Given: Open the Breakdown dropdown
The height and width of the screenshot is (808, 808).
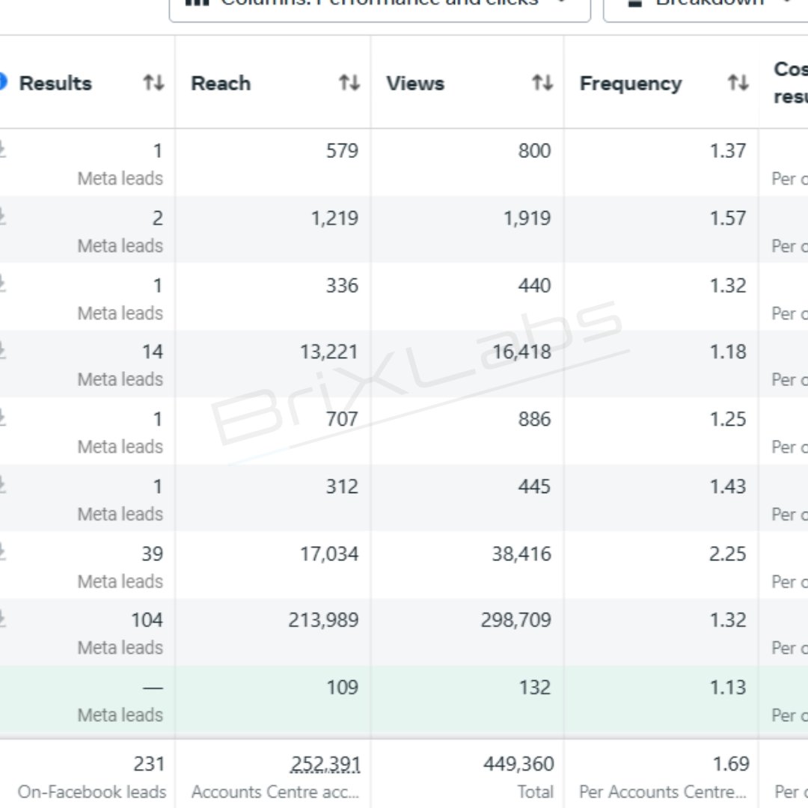Looking at the screenshot, I should coord(706,6).
